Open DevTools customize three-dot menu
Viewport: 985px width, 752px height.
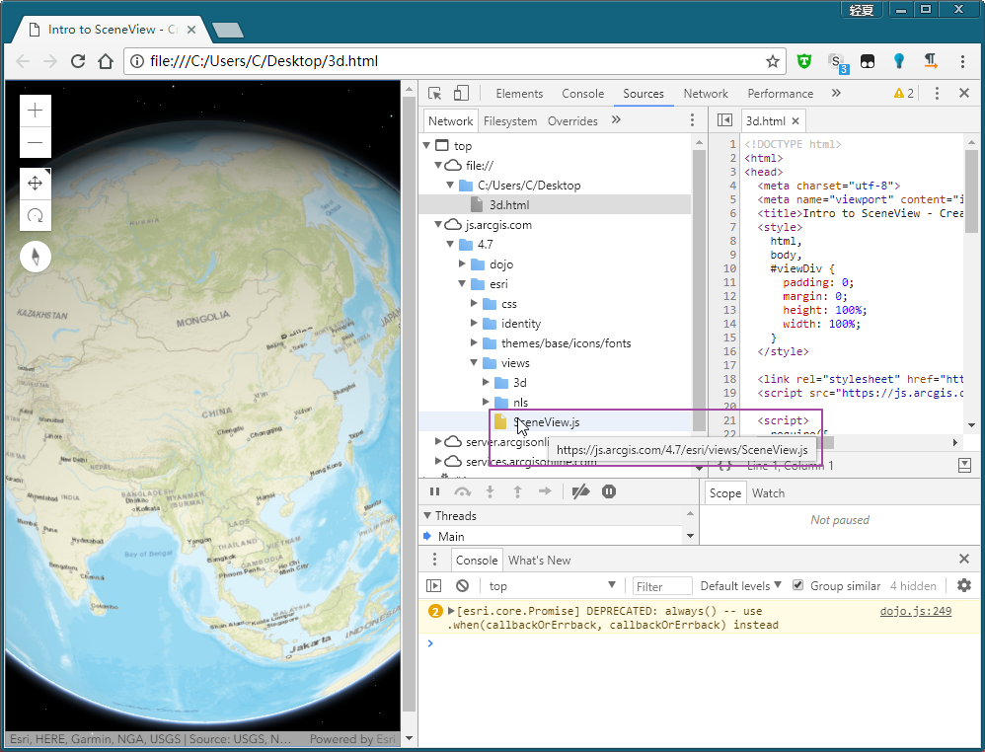(937, 93)
